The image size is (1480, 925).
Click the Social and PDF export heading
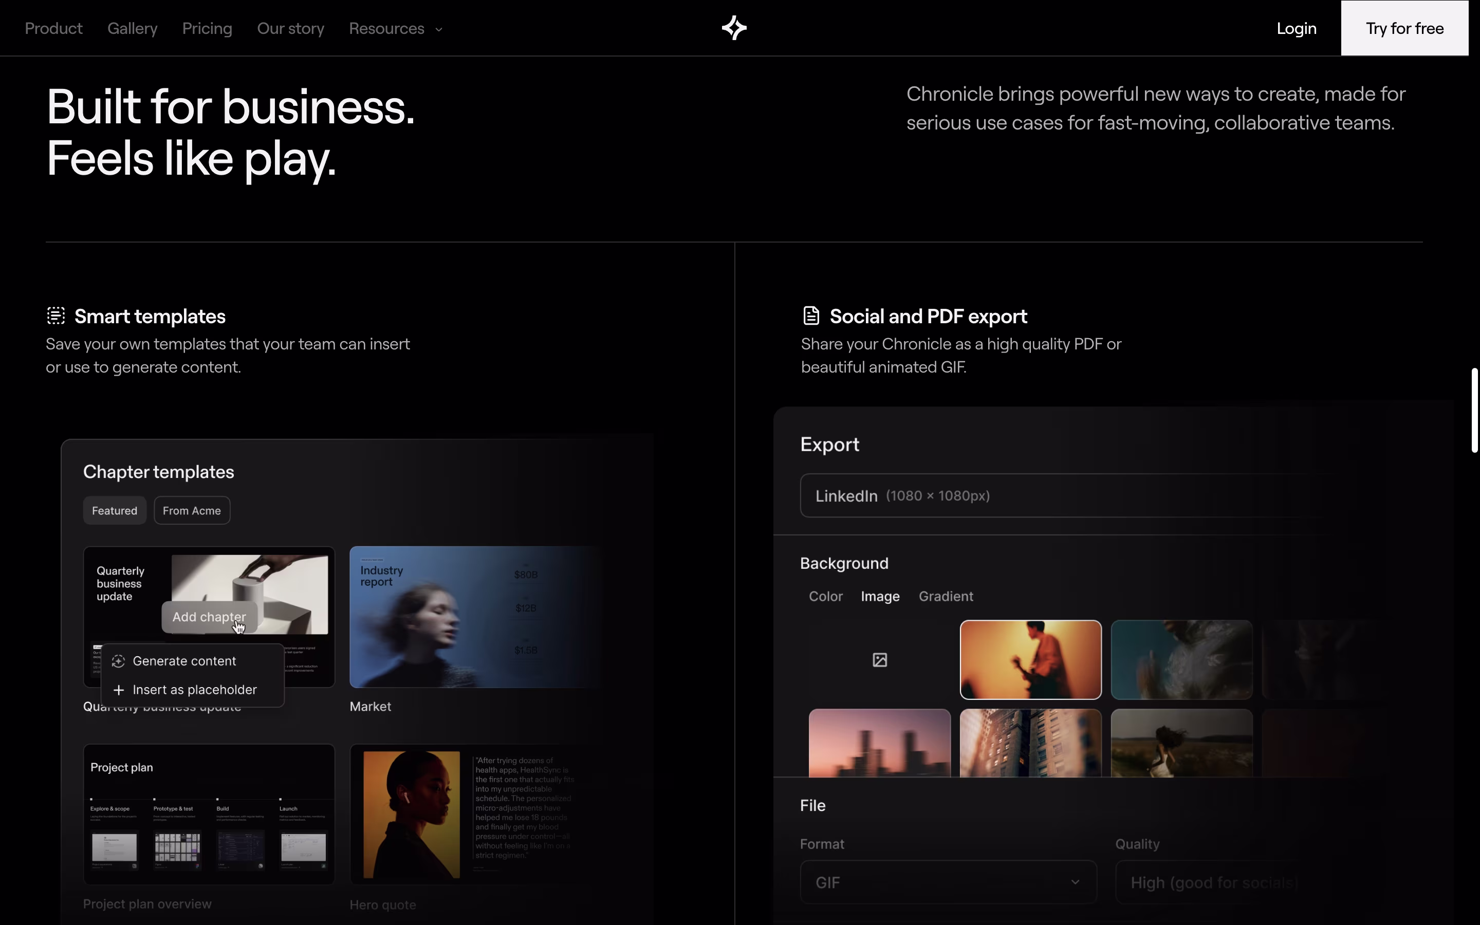929,316
